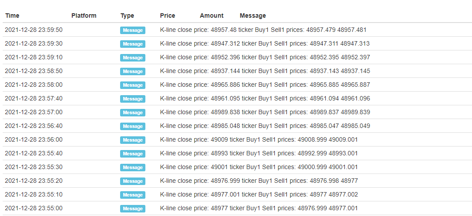Click Message badge for 23:57:00 row
472x216 pixels.
133,112
